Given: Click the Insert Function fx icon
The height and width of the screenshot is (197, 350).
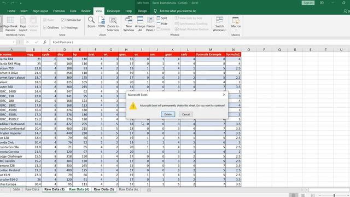Looking at the screenshot, I should click(45, 42).
